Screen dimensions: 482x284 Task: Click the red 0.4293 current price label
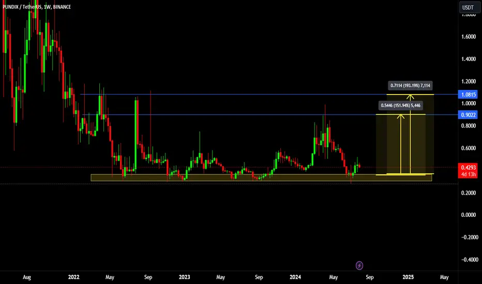[x=468, y=168]
